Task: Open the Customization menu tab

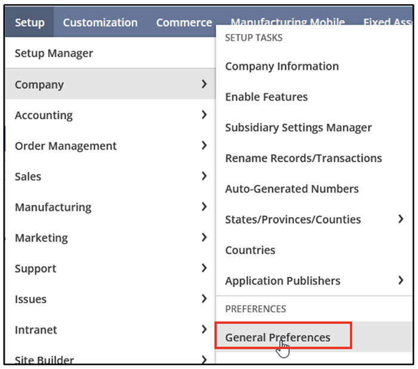Action: [100, 23]
